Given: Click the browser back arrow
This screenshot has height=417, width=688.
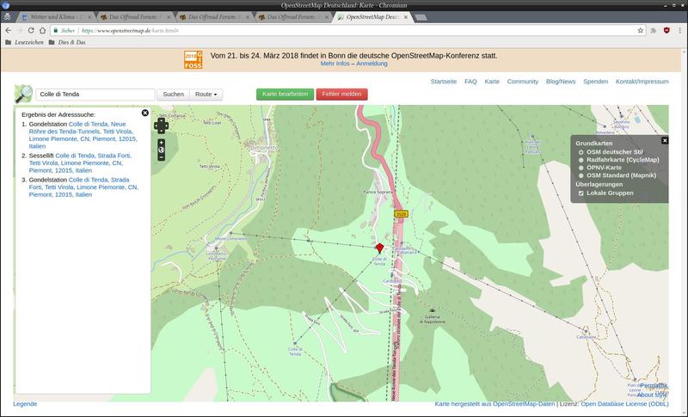Looking at the screenshot, I should tap(9, 31).
